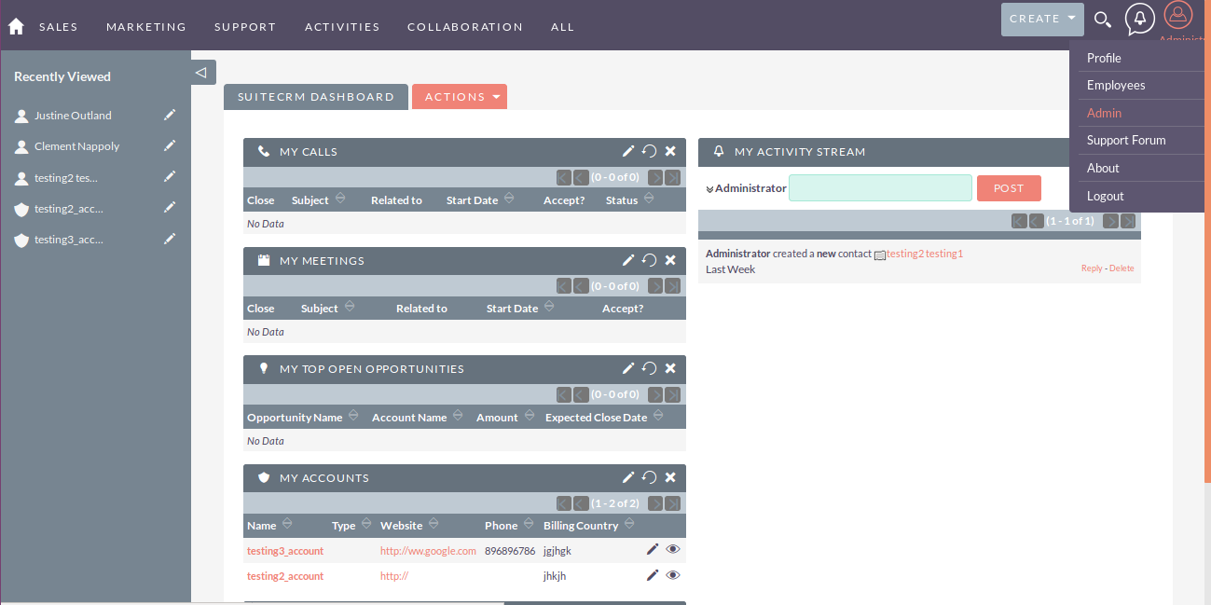Open the COLLABORATION navigation menu
The width and height of the screenshot is (1211, 605).
pos(465,27)
